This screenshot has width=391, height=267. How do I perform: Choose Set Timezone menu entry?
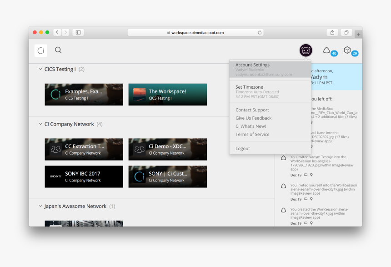[249, 87]
